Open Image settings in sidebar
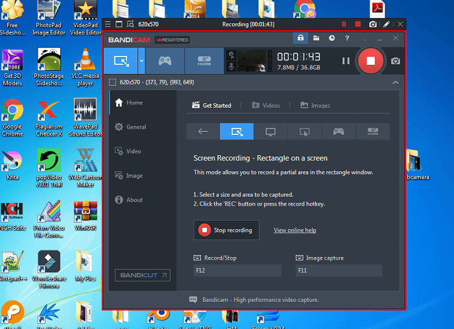The image size is (454, 329). (x=129, y=175)
